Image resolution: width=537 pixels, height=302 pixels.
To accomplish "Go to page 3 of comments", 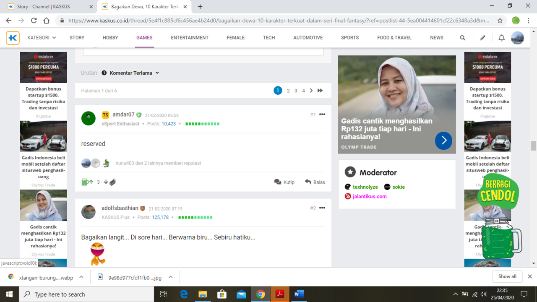I will point(296,91).
